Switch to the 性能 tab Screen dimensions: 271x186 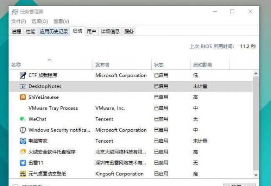[30, 31]
